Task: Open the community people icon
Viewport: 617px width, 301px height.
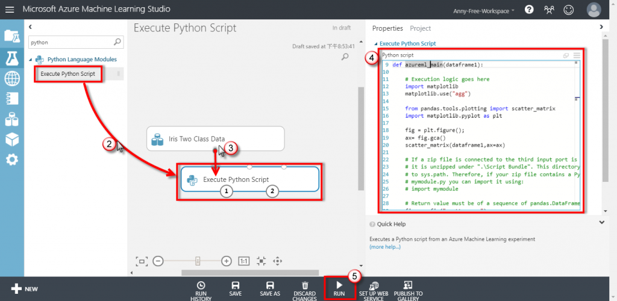Action: (x=549, y=10)
